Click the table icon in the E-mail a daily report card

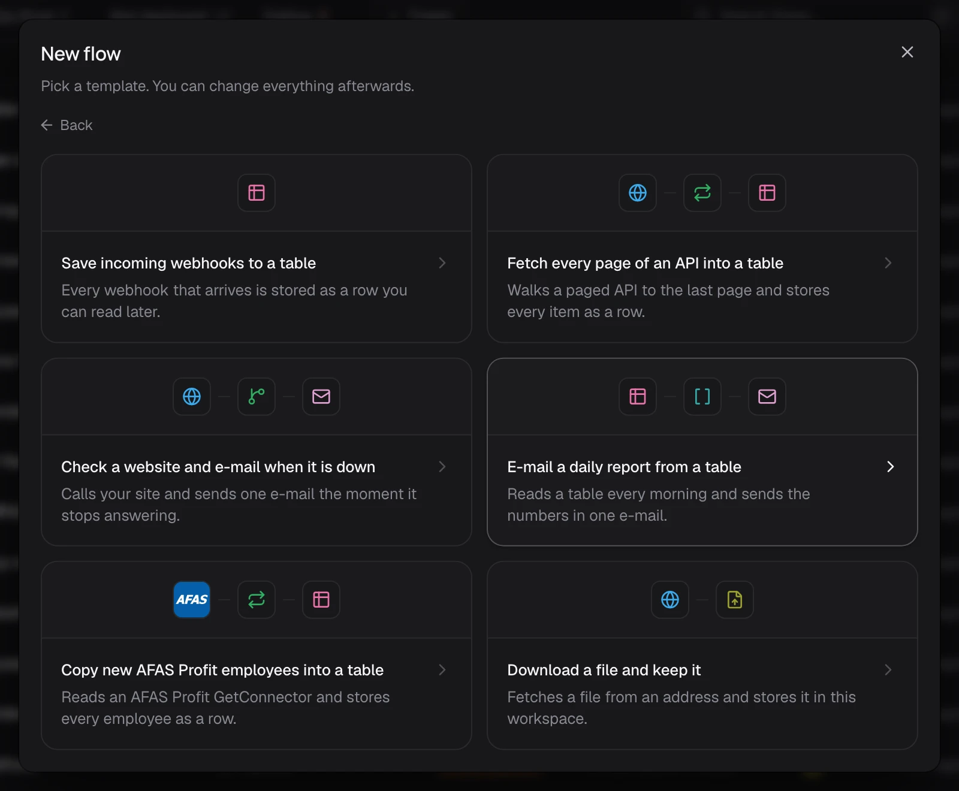click(638, 397)
